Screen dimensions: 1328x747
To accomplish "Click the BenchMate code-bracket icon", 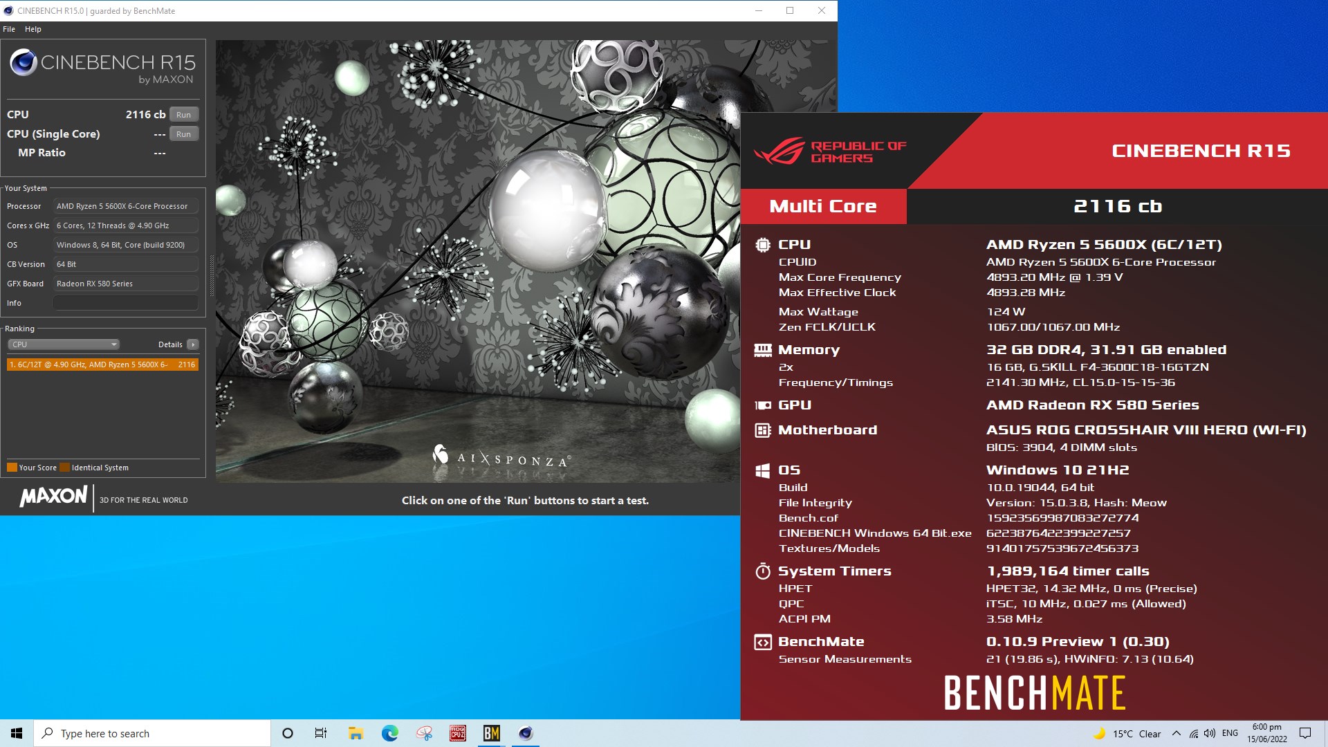I will tap(763, 643).
